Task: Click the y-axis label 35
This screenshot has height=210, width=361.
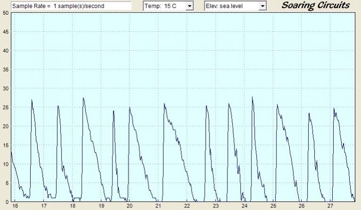Action: tap(6, 70)
